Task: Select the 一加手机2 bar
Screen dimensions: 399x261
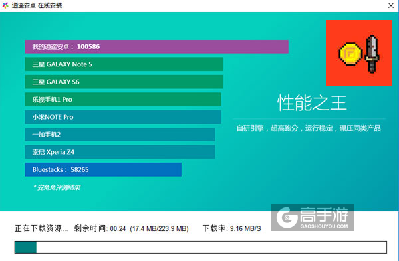Action: pos(120,134)
